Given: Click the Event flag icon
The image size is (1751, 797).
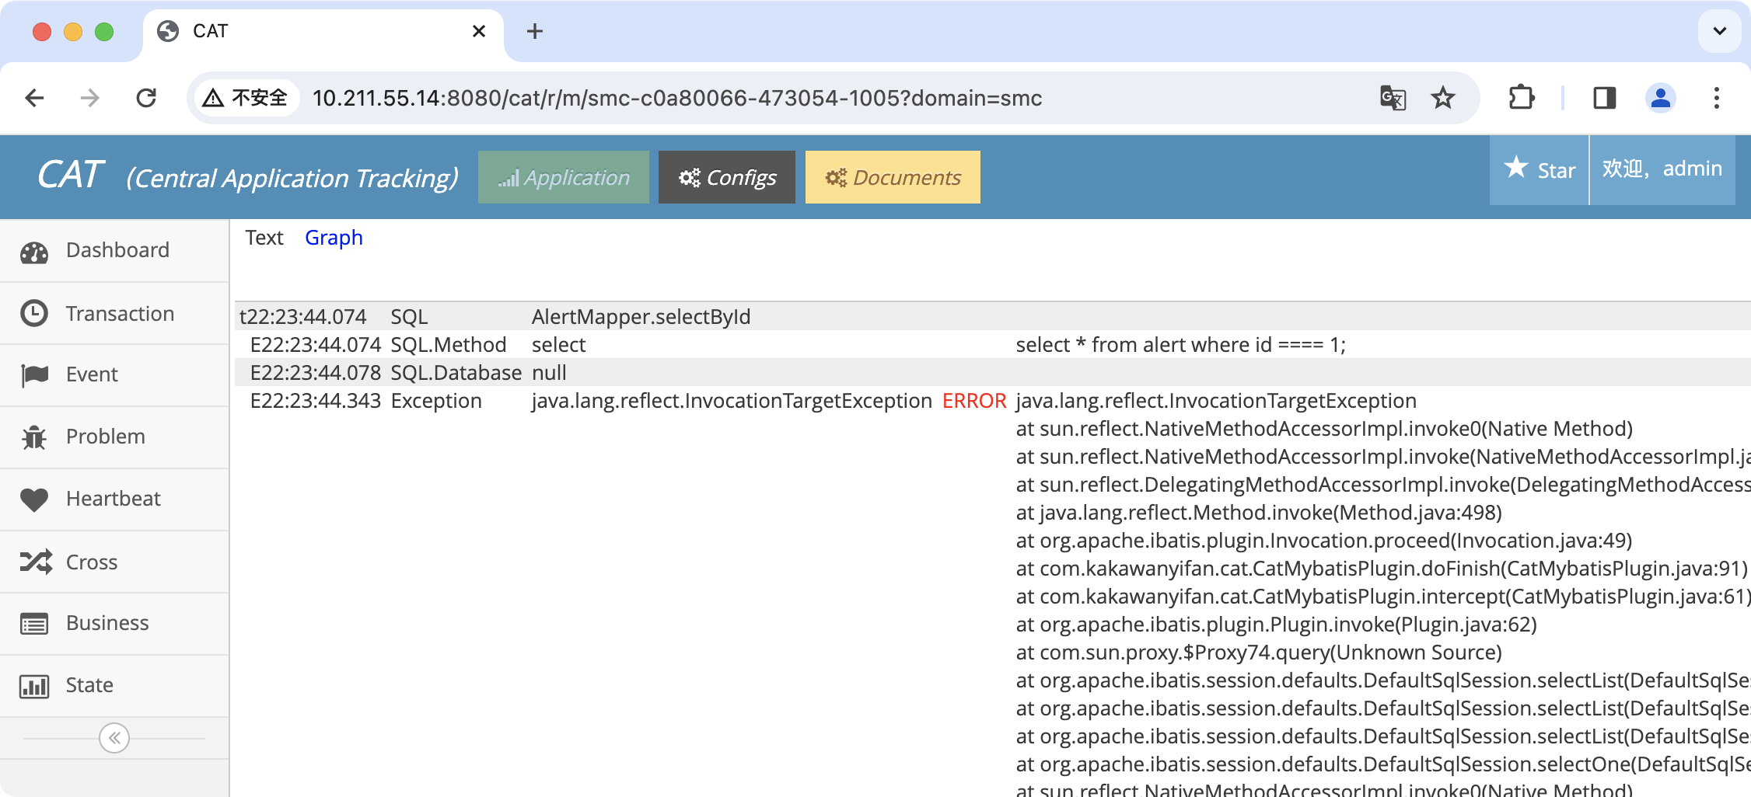Looking at the screenshot, I should tap(34, 375).
